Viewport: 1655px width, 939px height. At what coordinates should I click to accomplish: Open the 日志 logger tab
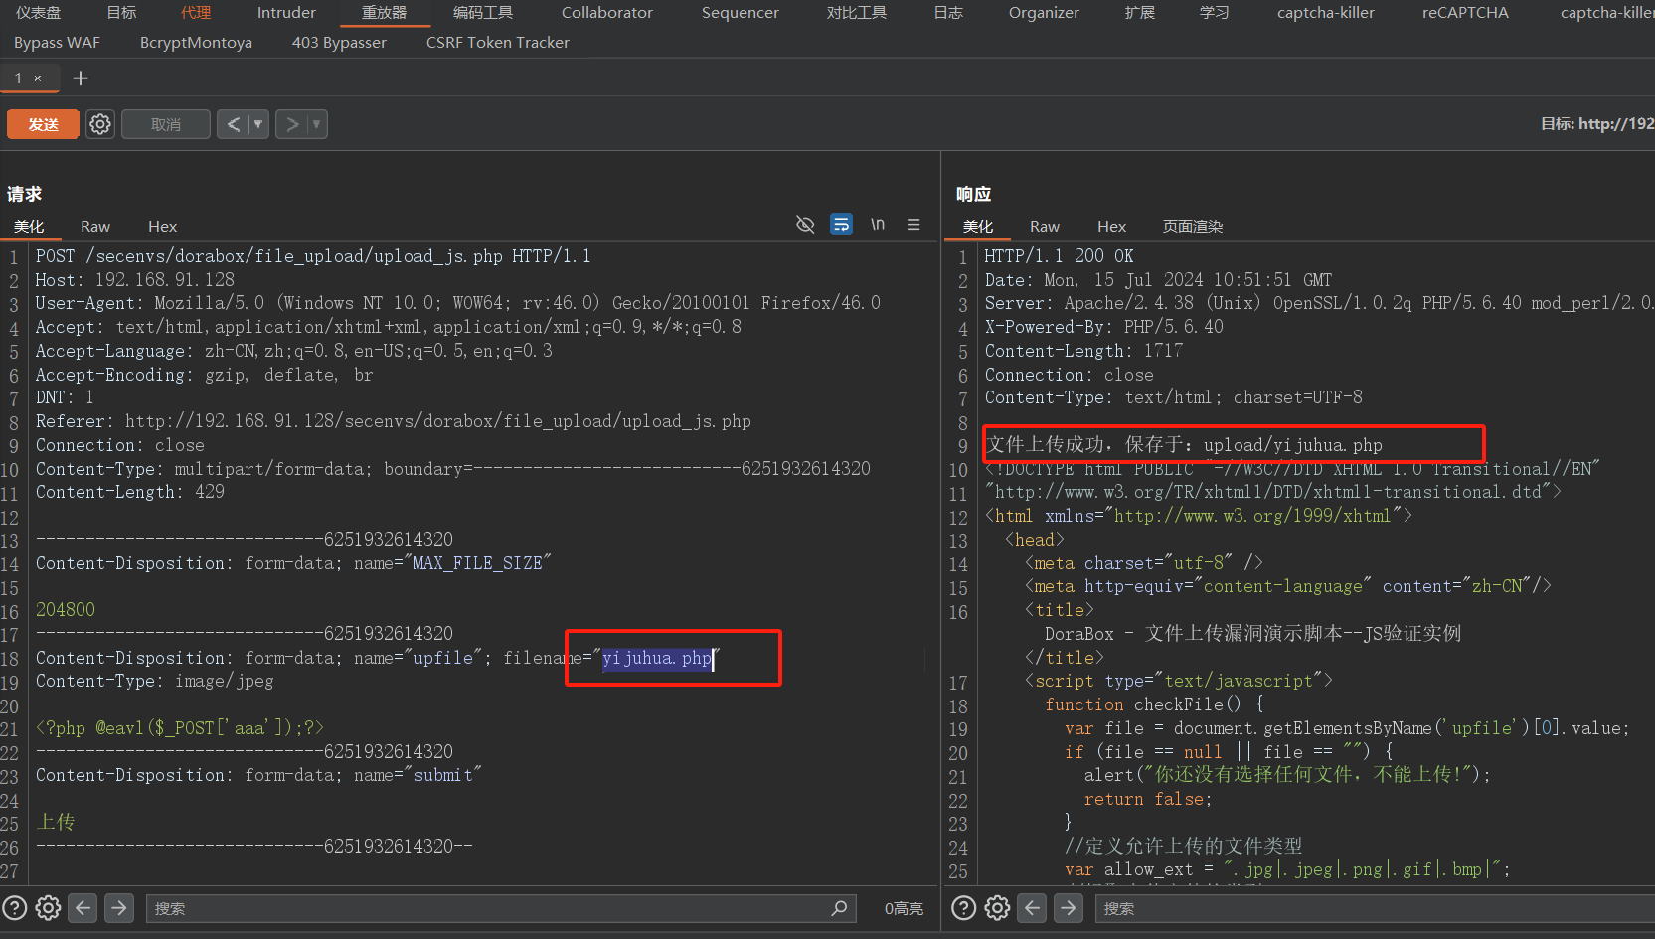[x=948, y=13]
